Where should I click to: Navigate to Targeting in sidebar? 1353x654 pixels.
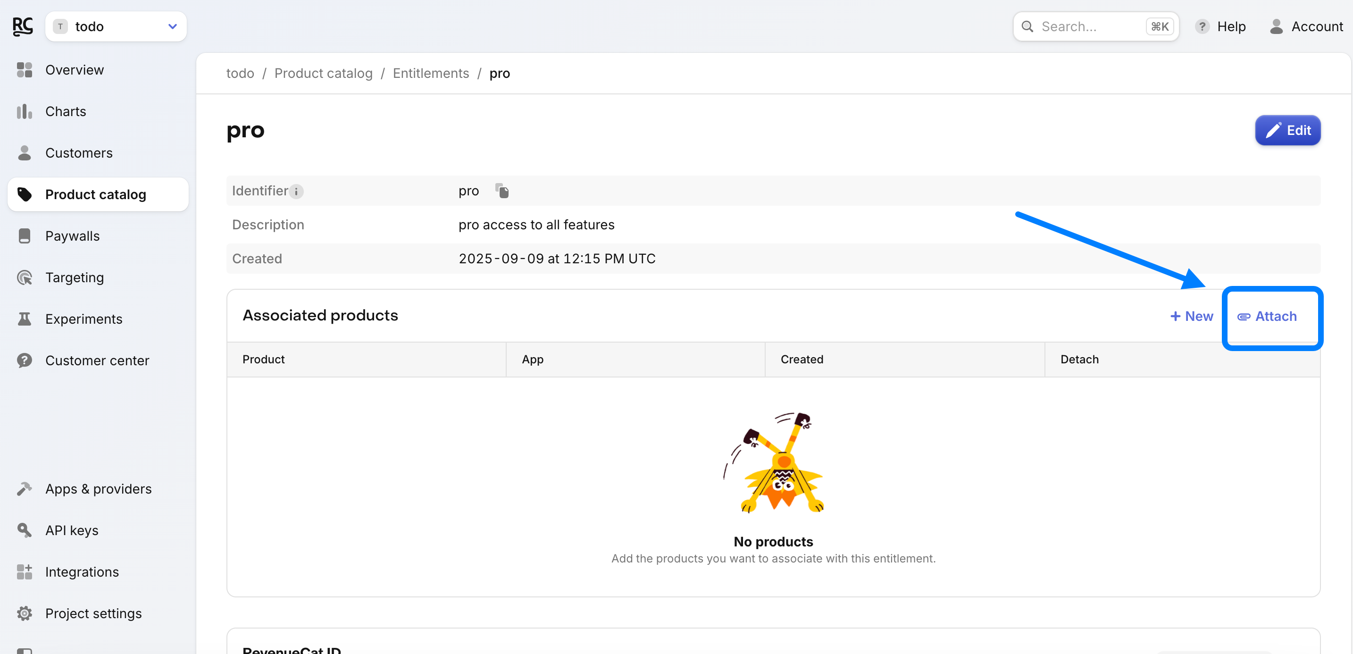74,277
